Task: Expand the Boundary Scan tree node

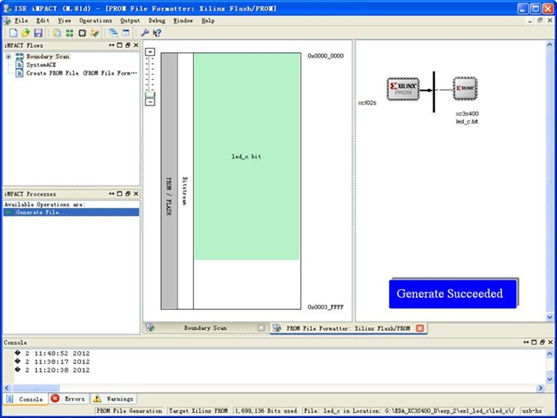Action: point(8,57)
